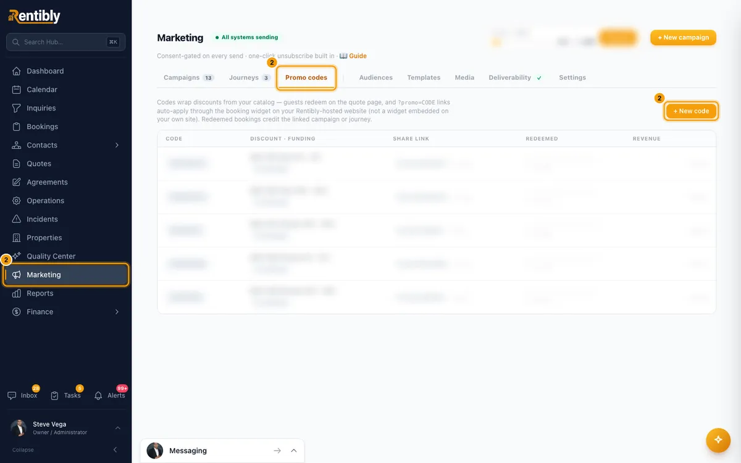Open the Dashboard sidebar item
The image size is (741, 463).
click(65, 71)
